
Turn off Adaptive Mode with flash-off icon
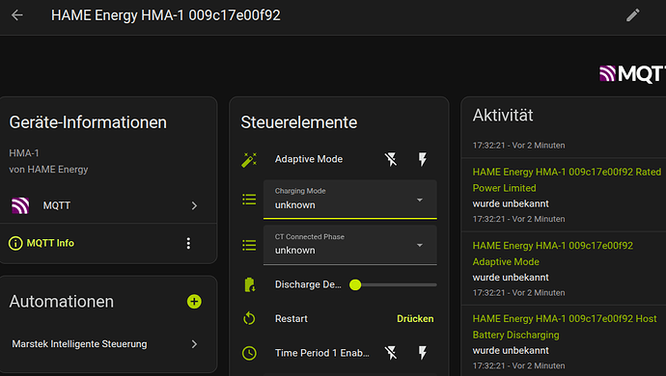[391, 160]
